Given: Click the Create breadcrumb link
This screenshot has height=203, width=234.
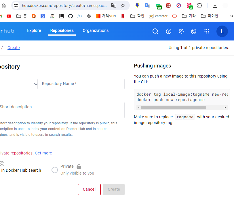Looking at the screenshot, I should click(14, 48).
